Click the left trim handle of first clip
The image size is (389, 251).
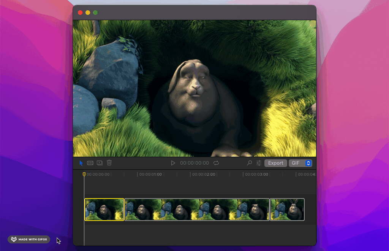pos(86,210)
